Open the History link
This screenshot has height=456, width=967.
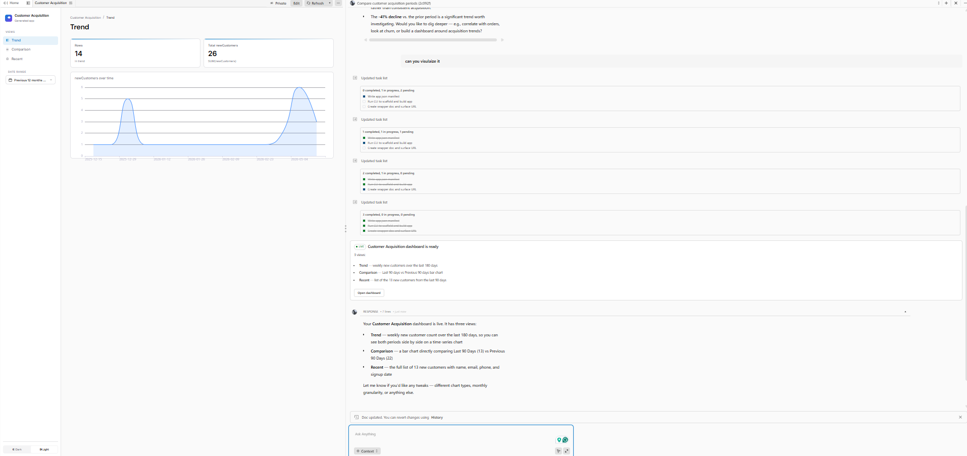(437, 418)
